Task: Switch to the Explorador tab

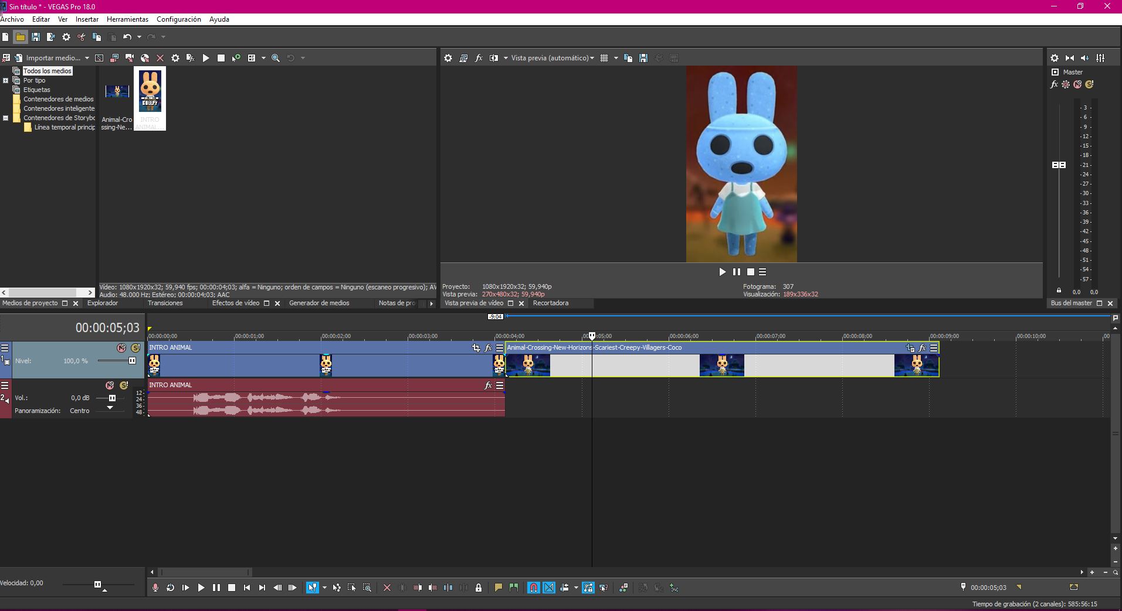Action: pos(103,303)
